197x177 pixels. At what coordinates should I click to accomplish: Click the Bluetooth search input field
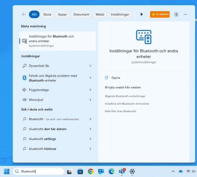coord(38,171)
